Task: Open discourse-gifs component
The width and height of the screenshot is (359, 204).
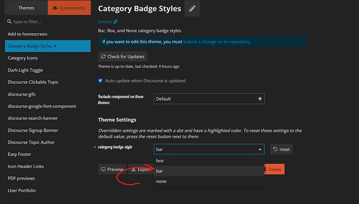Action: click(48, 94)
